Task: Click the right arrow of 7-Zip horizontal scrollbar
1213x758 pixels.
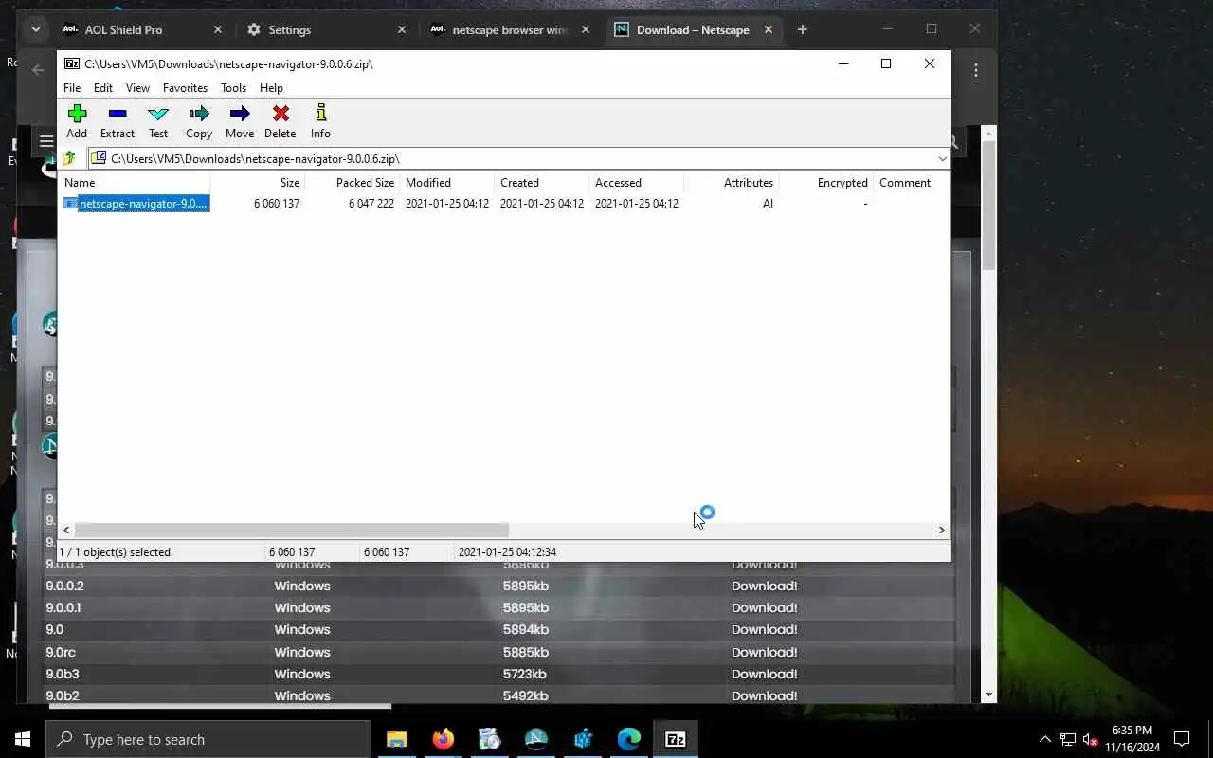Action: pos(941,531)
